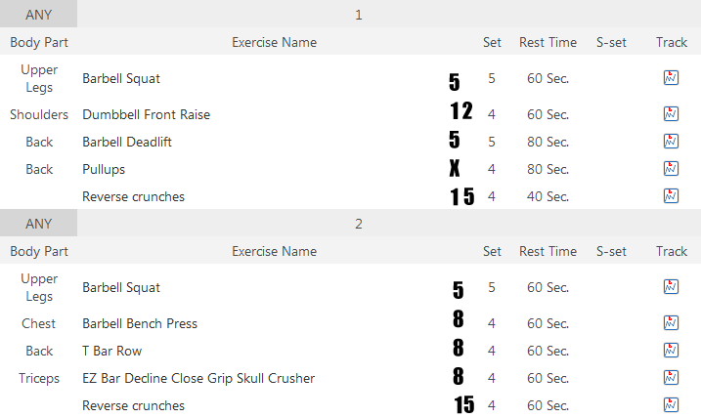
Task: Click EZ Bar Decline Close Grip Skull Crusher
Action: coord(198,378)
